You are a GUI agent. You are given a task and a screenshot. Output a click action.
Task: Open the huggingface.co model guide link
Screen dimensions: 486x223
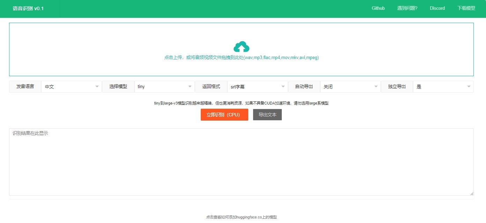[x=243, y=217]
